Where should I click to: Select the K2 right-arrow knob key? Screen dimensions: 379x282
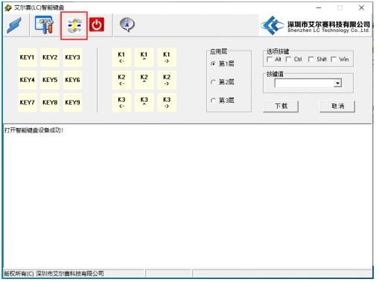click(x=167, y=80)
